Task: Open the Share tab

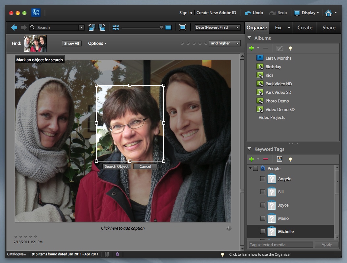Action: point(329,28)
